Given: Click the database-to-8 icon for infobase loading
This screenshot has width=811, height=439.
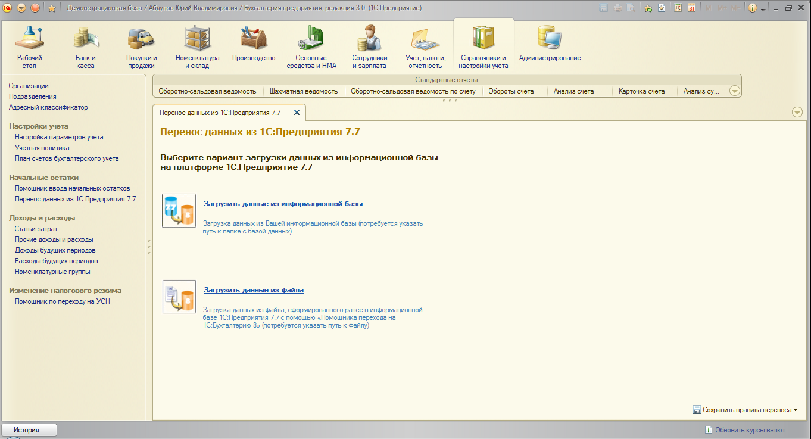Looking at the screenshot, I should point(179,211).
